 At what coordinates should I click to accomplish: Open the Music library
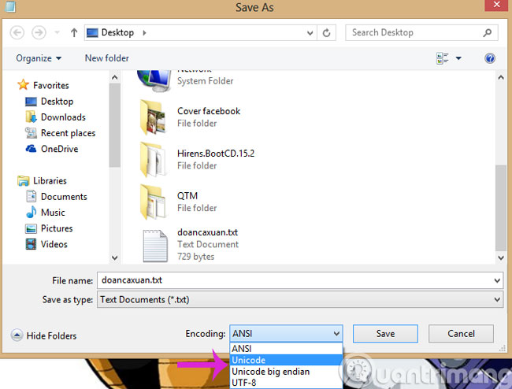(53, 213)
